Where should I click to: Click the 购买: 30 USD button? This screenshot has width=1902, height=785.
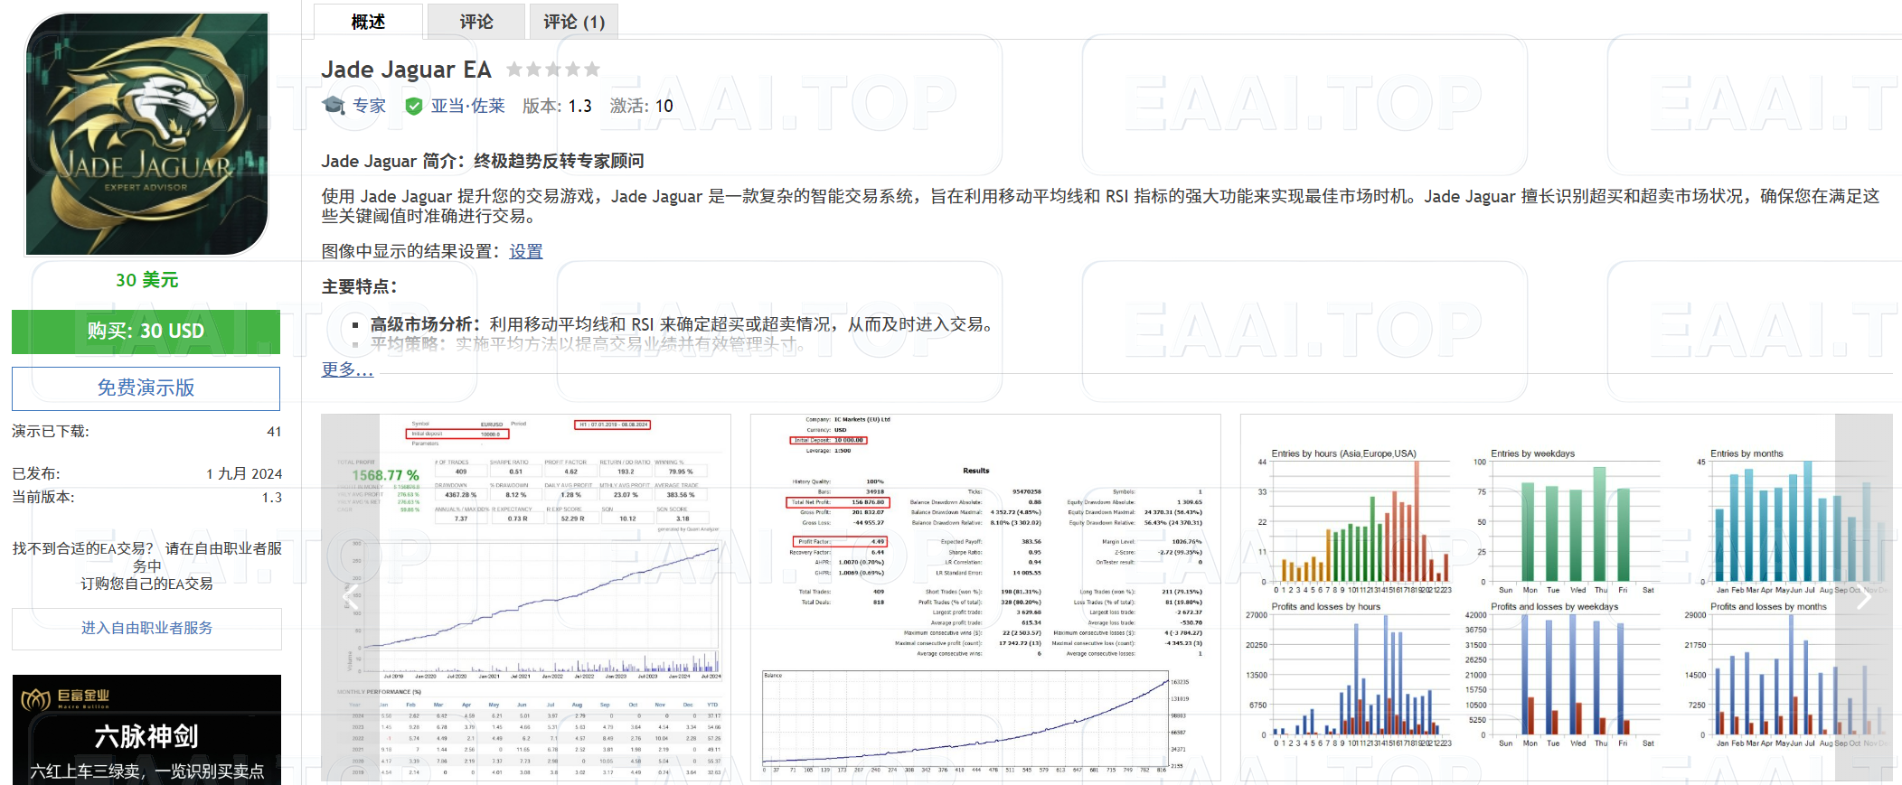(146, 332)
